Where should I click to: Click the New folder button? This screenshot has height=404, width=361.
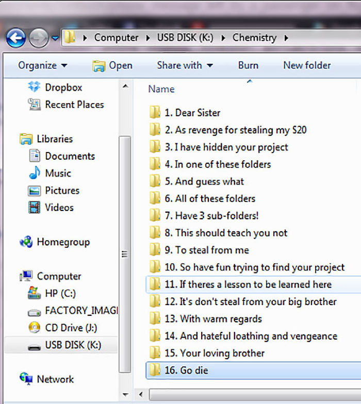307,65
